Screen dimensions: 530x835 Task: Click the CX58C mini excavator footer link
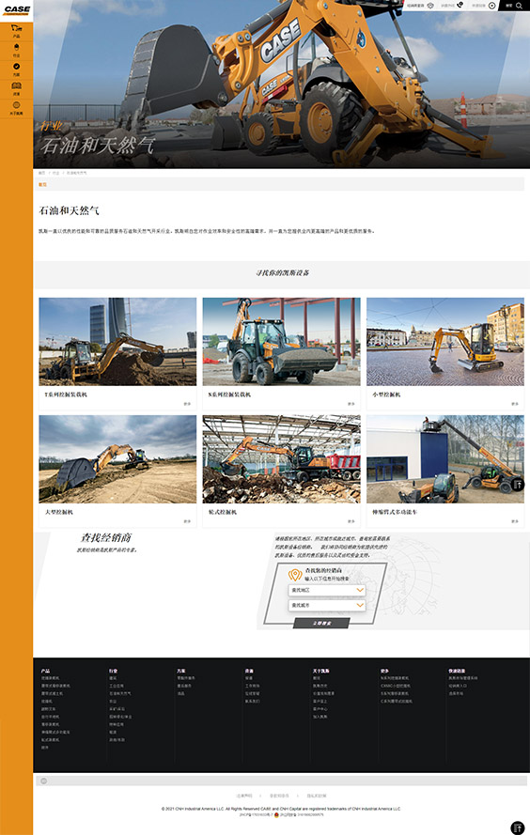coord(396,686)
